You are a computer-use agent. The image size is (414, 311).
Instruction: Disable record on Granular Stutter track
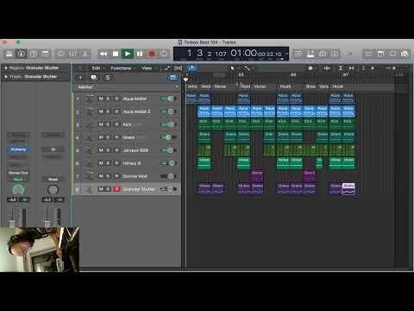116,189
